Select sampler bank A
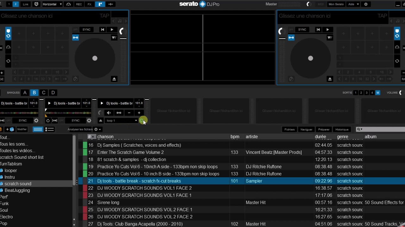 [25, 93]
